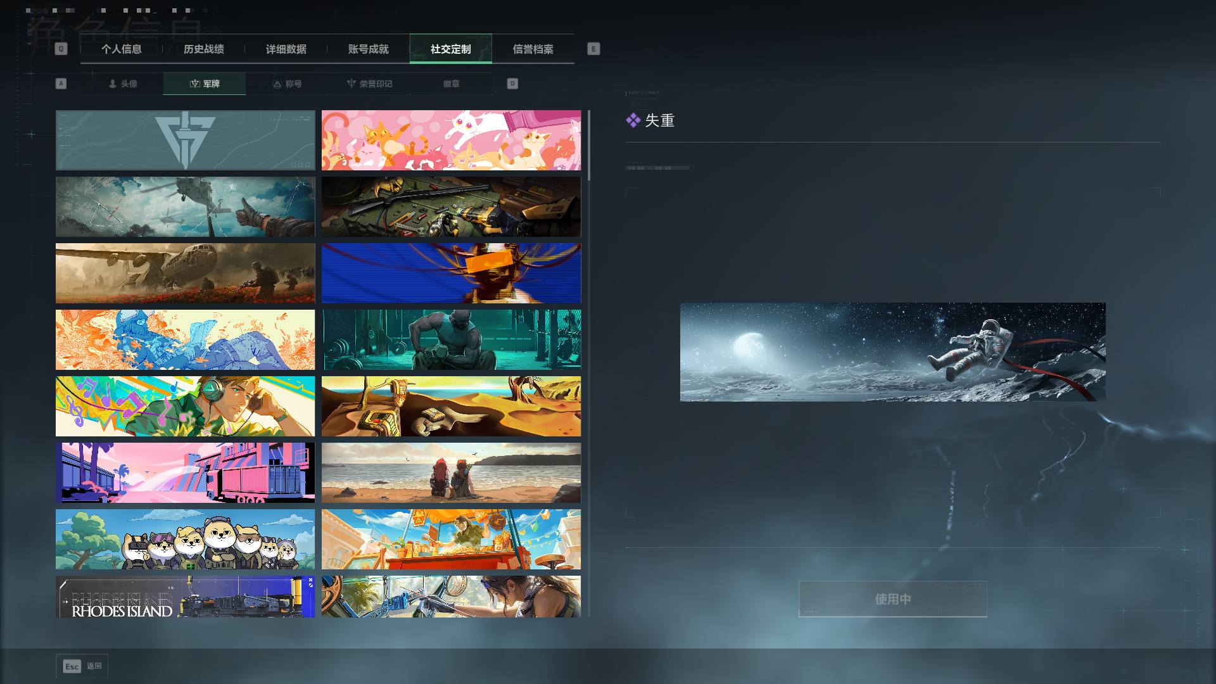Choose the two girls on beach banner
Image resolution: width=1216 pixels, height=684 pixels.
pos(451,473)
